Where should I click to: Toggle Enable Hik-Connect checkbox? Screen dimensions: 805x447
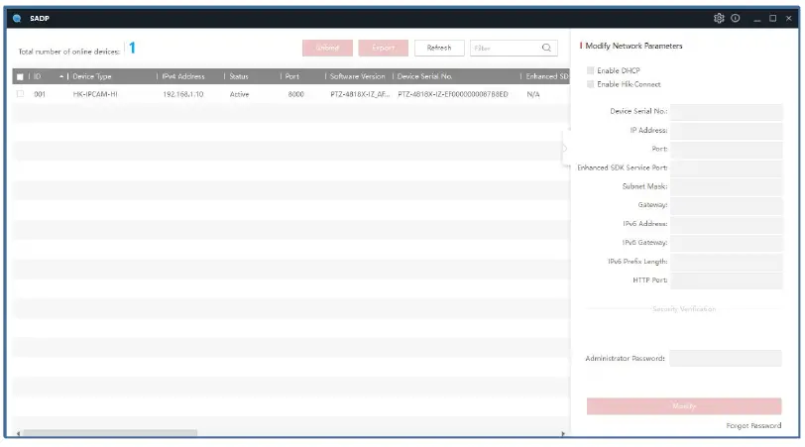[x=591, y=84]
